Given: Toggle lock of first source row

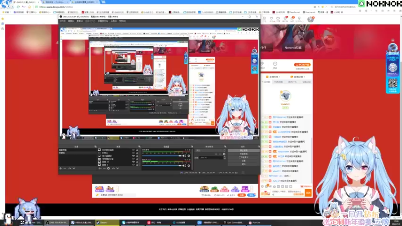Looking at the screenshot, I should coord(137,150).
